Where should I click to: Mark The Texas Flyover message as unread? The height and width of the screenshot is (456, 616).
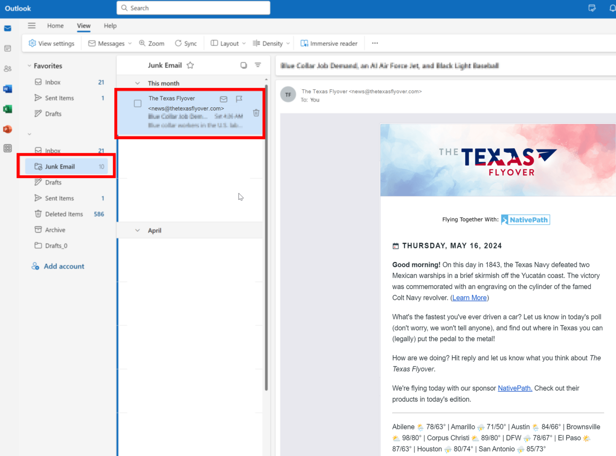[x=224, y=99]
